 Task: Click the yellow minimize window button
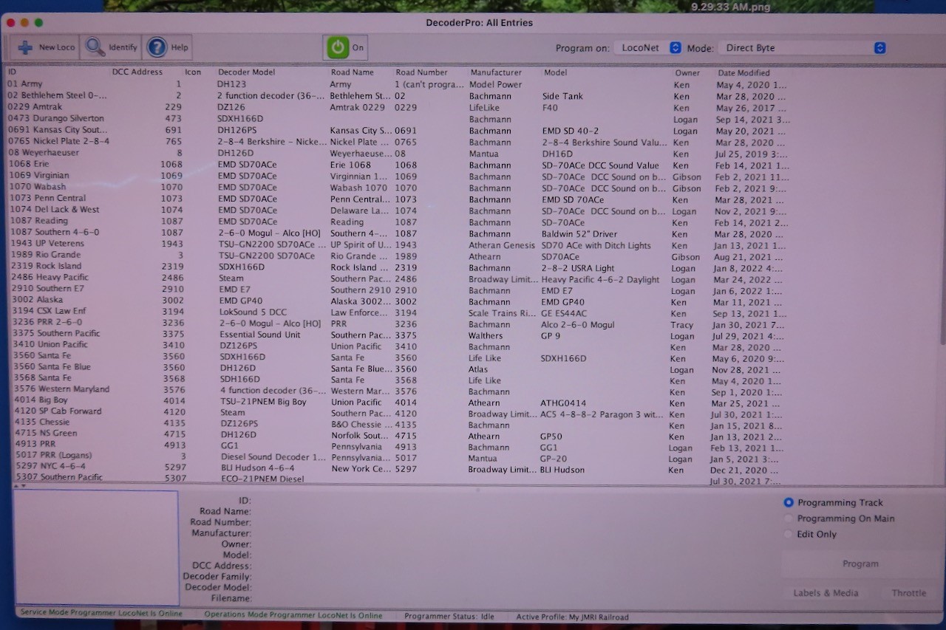pos(24,23)
